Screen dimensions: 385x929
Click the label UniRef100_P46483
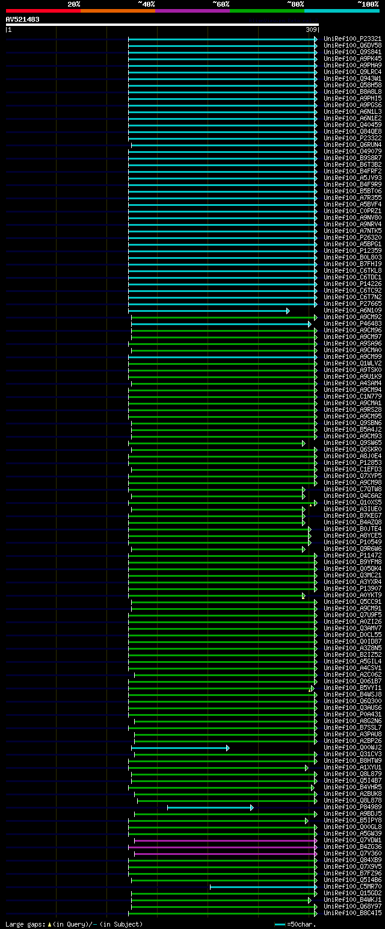[353, 323]
